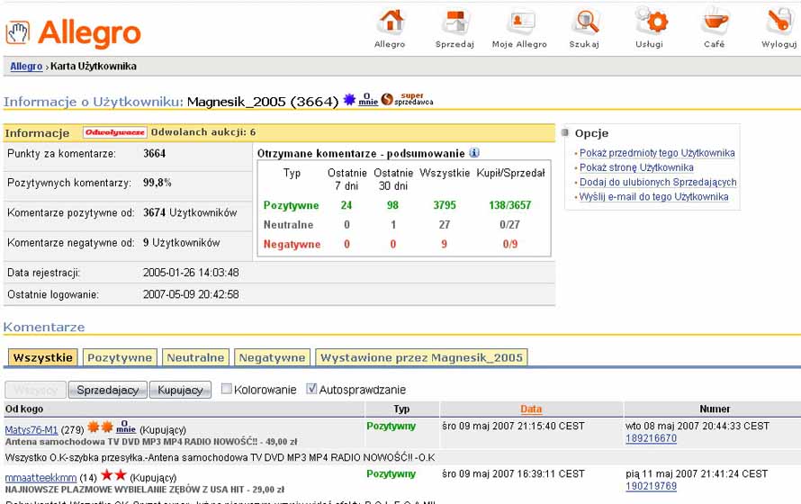Open the Matys76-M1 user profile link
801x504 pixels.
click(31, 430)
